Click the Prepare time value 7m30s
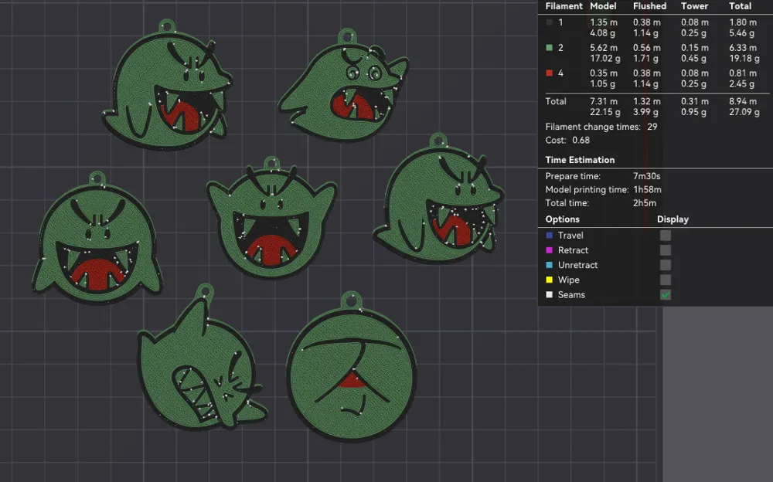Viewport: 773px width, 482px height. click(647, 176)
